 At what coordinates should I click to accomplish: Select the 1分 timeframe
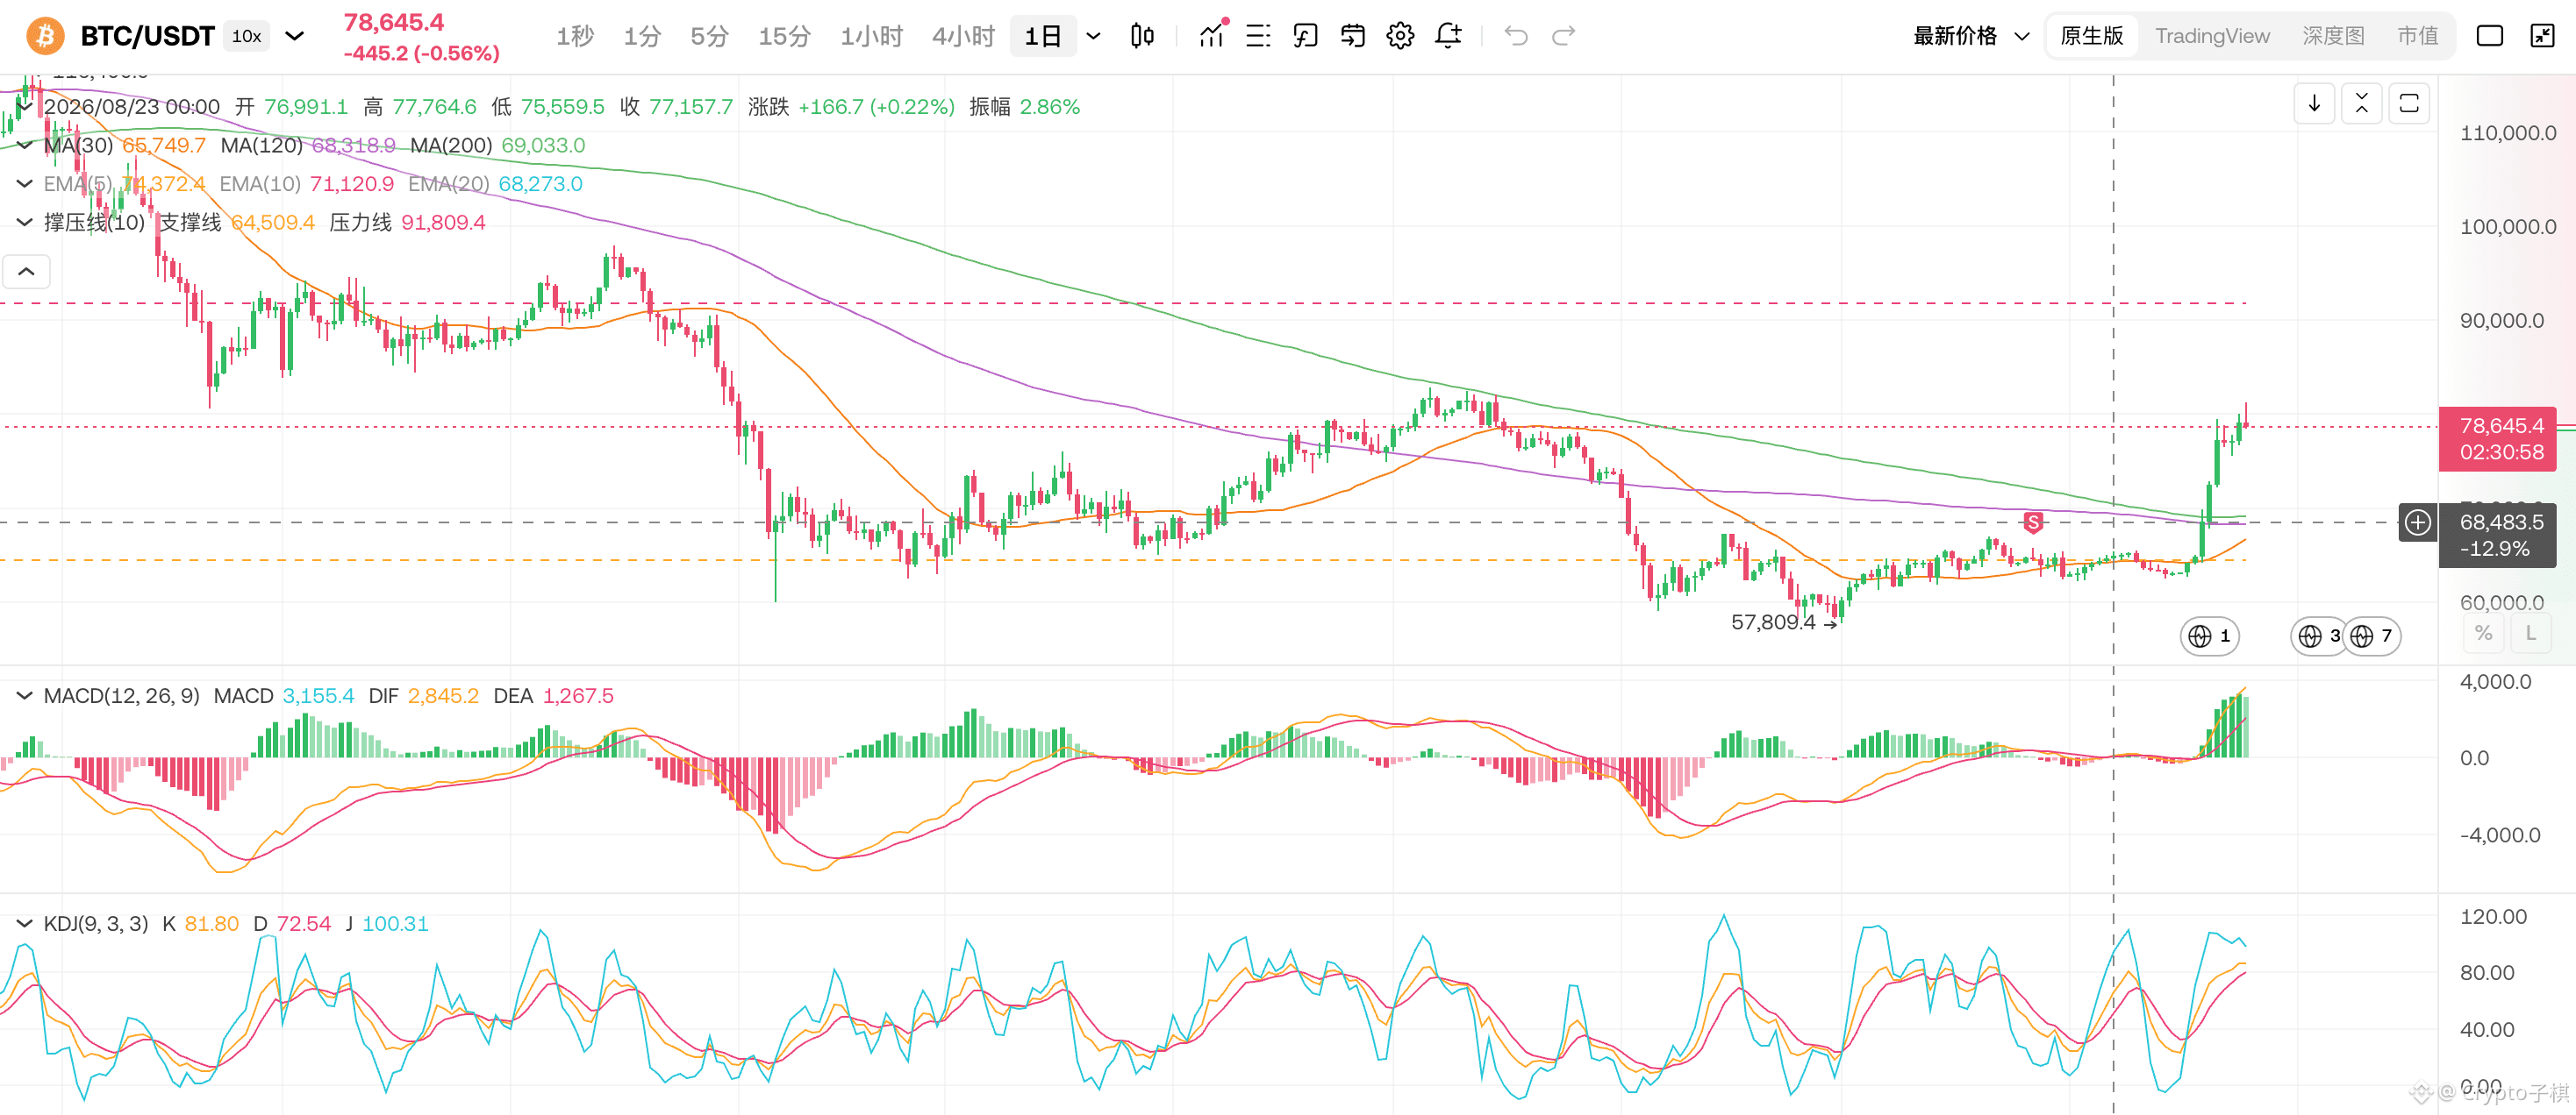click(642, 36)
